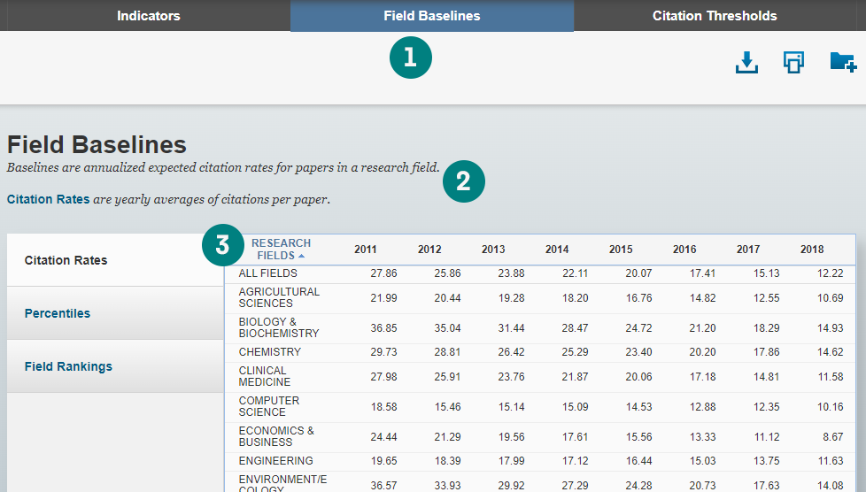The width and height of the screenshot is (866, 492).
Task: Click the print icon
Action: click(793, 63)
